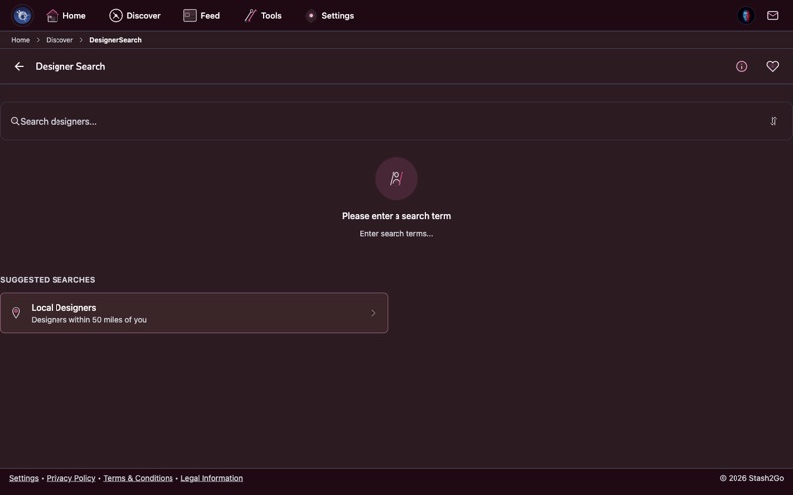Show info for Designer Search

tap(741, 66)
